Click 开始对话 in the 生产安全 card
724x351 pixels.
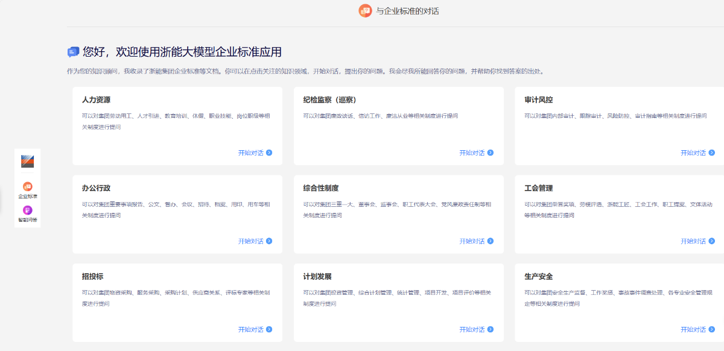pyautogui.click(x=693, y=330)
